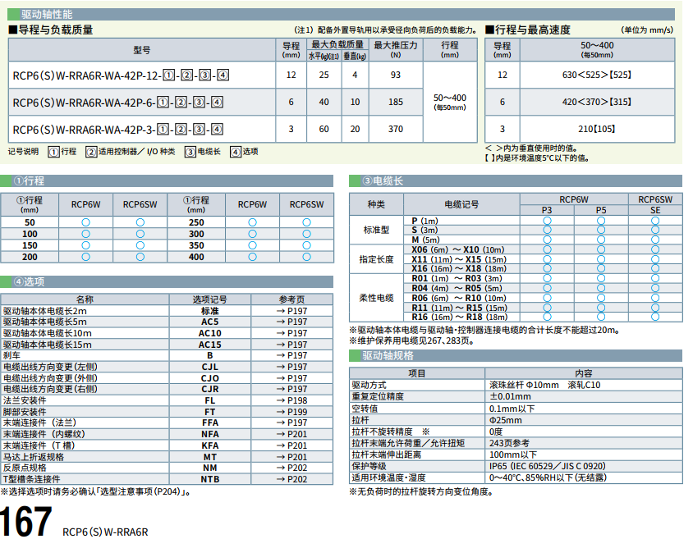Click option code AC5

click(x=210, y=322)
